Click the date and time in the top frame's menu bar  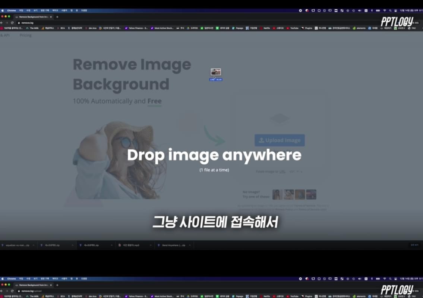point(411,10)
